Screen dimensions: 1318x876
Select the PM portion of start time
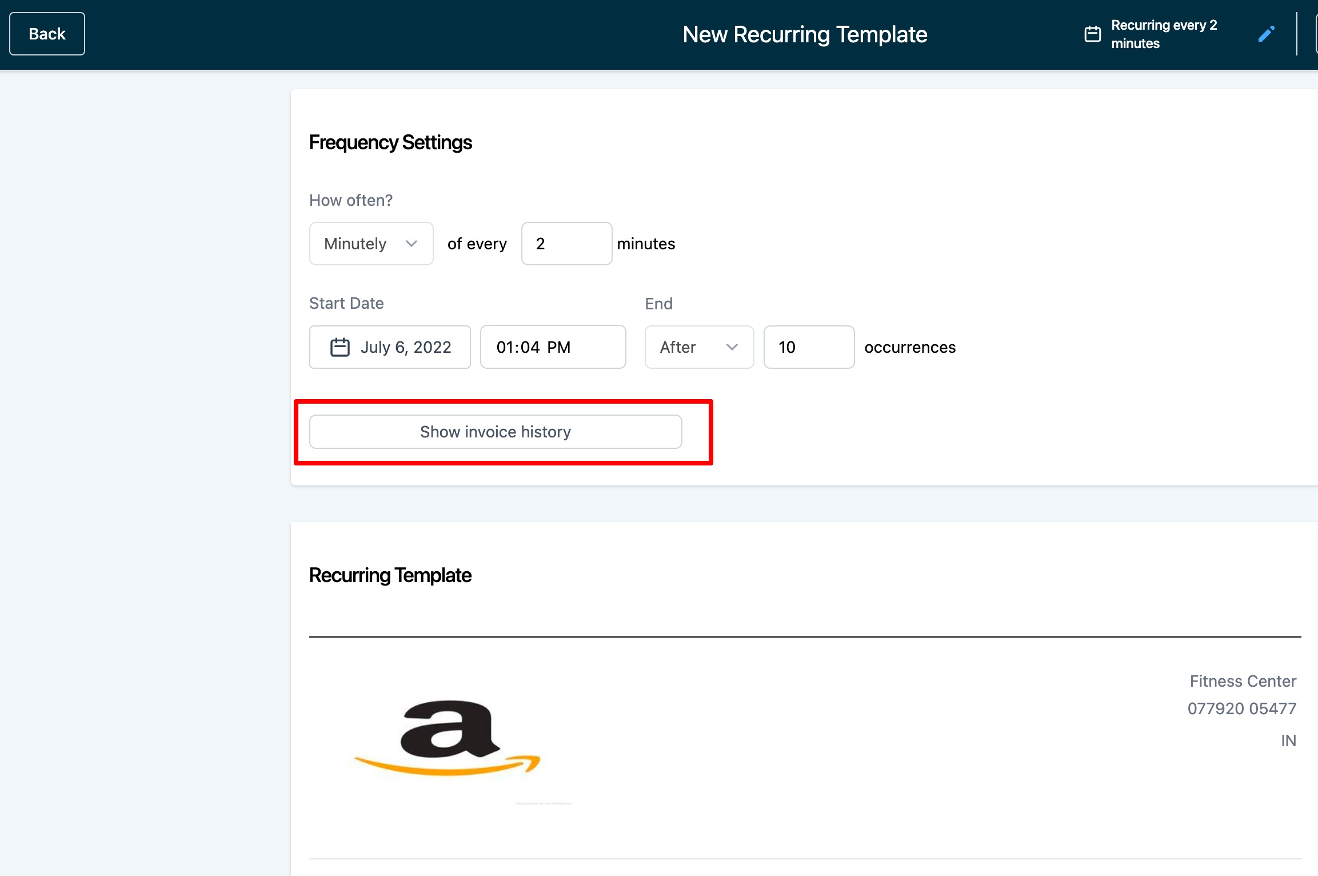558,347
